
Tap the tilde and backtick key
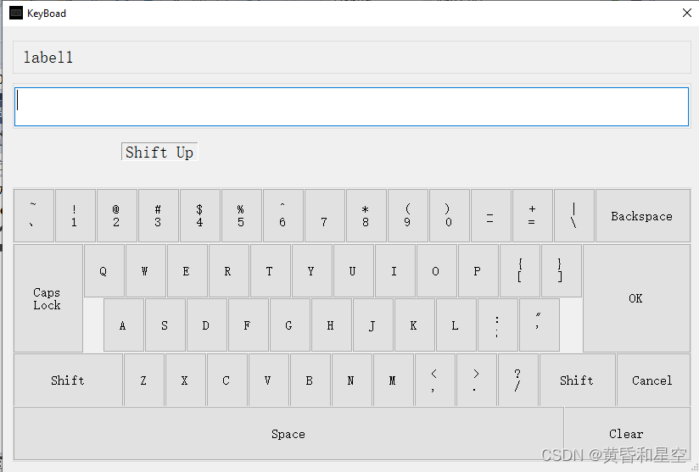(x=34, y=215)
